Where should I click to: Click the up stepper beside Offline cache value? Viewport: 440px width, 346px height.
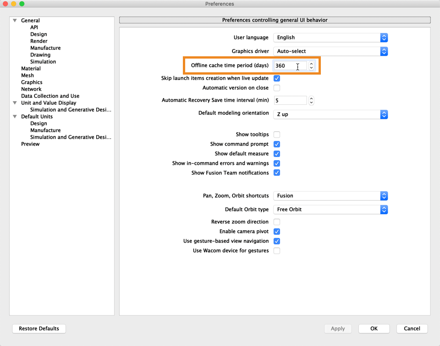click(x=311, y=64)
